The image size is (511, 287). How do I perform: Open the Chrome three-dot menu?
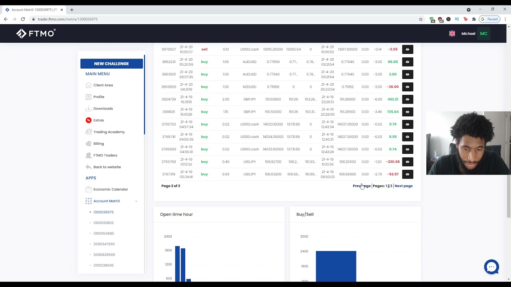[505, 19]
